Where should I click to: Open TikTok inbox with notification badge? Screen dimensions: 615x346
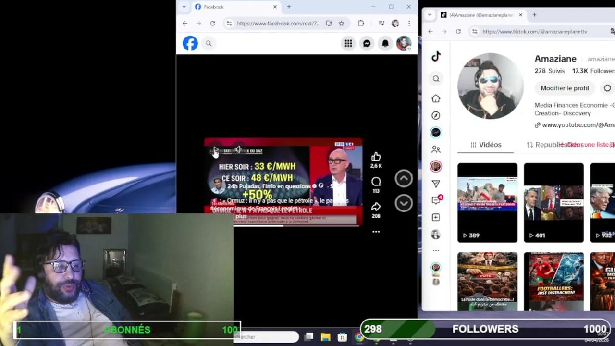coord(436,200)
